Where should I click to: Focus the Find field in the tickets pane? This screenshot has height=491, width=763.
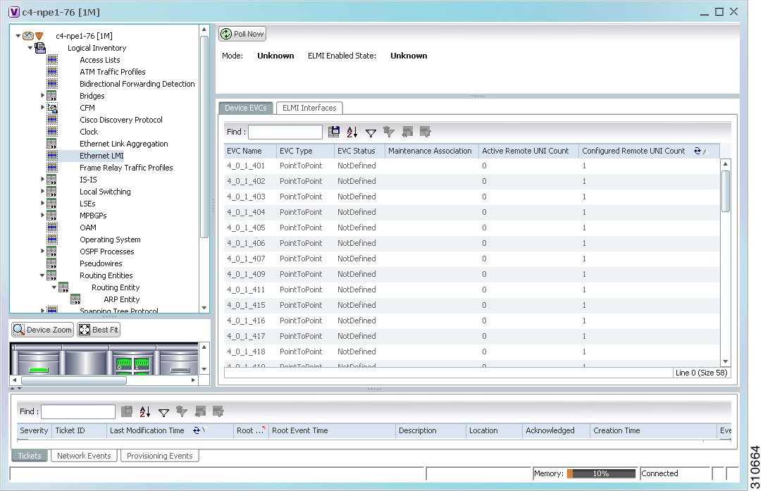pyautogui.click(x=78, y=411)
